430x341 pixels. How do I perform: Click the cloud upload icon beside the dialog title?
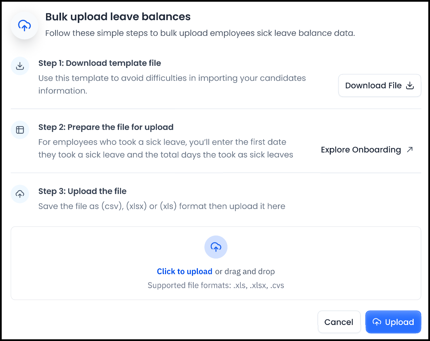(x=24, y=26)
